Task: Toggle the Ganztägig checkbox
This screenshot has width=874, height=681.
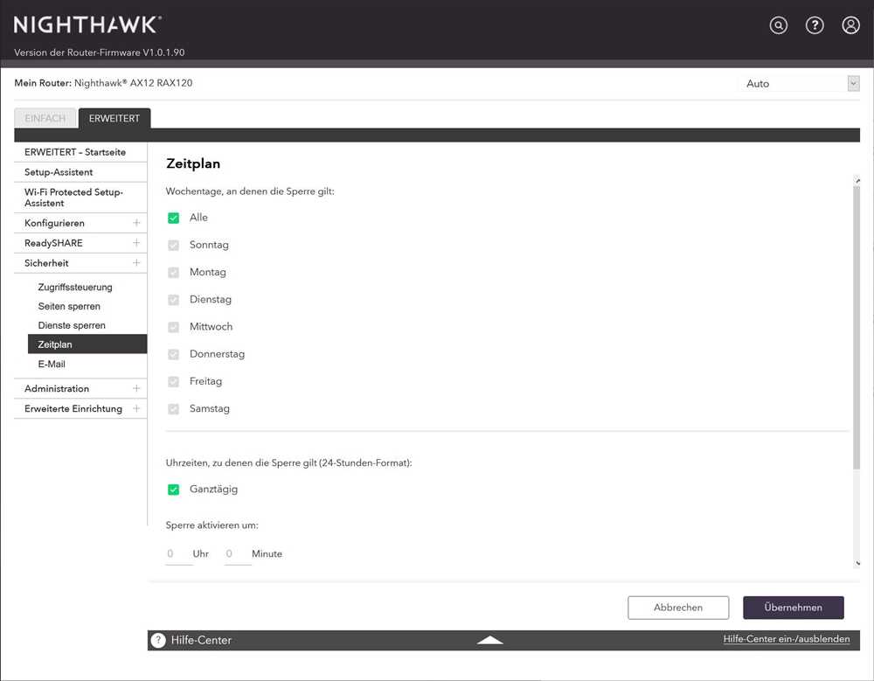Action: click(x=173, y=490)
